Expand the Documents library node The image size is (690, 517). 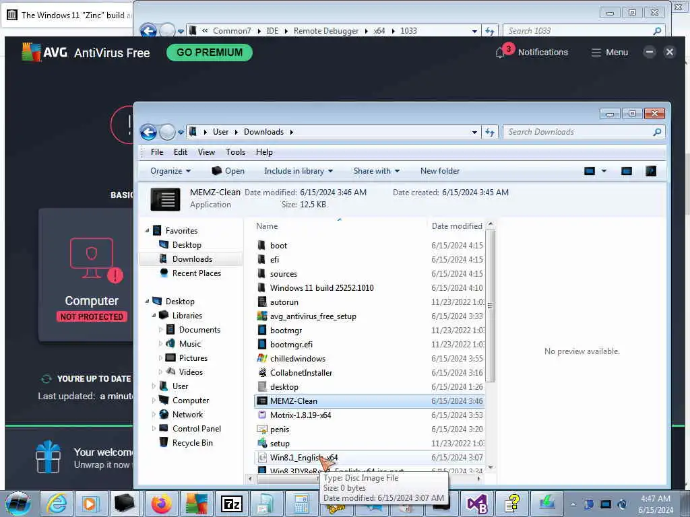pyautogui.click(x=160, y=330)
